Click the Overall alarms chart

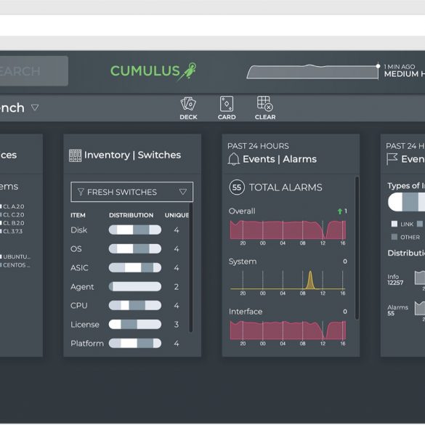click(288, 230)
